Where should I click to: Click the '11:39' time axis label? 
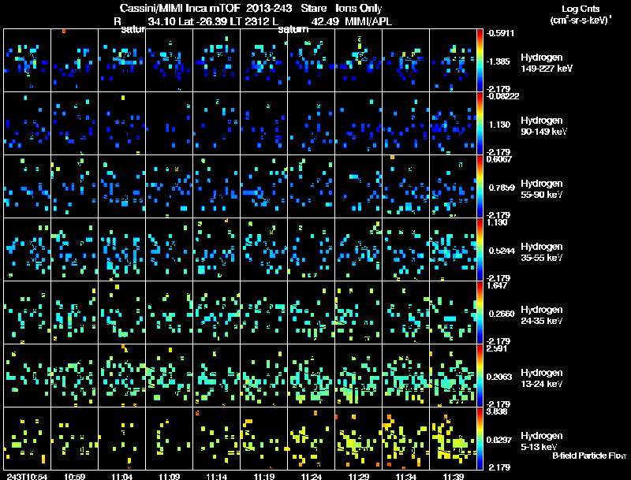pos(453,476)
